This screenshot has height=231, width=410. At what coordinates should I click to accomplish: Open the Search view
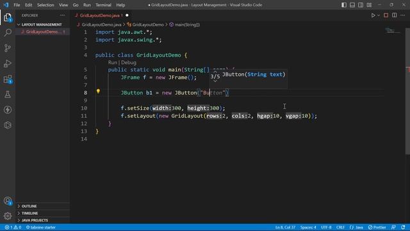click(8, 33)
